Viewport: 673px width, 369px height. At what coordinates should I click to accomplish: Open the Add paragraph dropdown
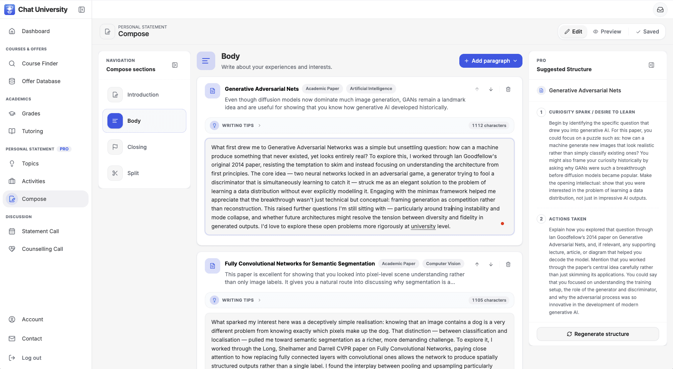pyautogui.click(x=491, y=61)
